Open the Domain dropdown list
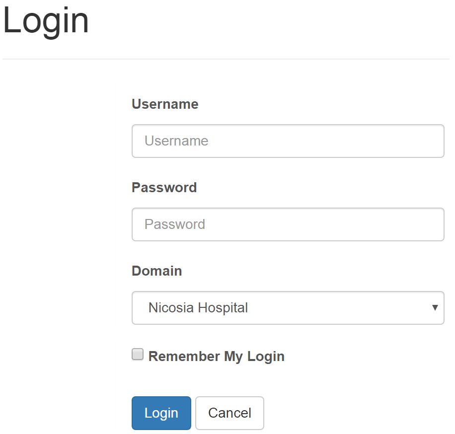 click(x=288, y=308)
